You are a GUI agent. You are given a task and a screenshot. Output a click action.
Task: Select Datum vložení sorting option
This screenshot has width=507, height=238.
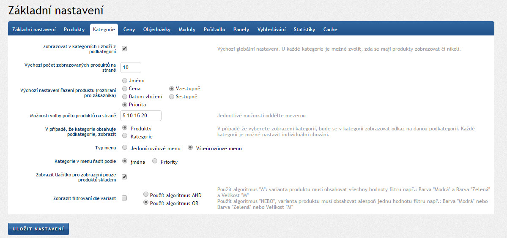(x=125, y=97)
